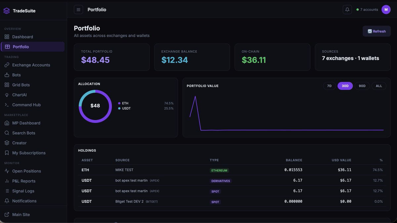Image resolution: width=397 pixels, height=223 pixels.
Task: Open My Subscriptions
Action: [x=33, y=153]
